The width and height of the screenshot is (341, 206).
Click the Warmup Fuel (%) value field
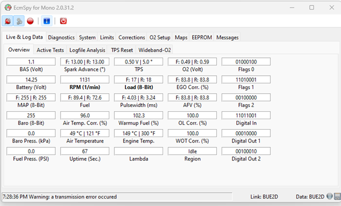pos(139,115)
